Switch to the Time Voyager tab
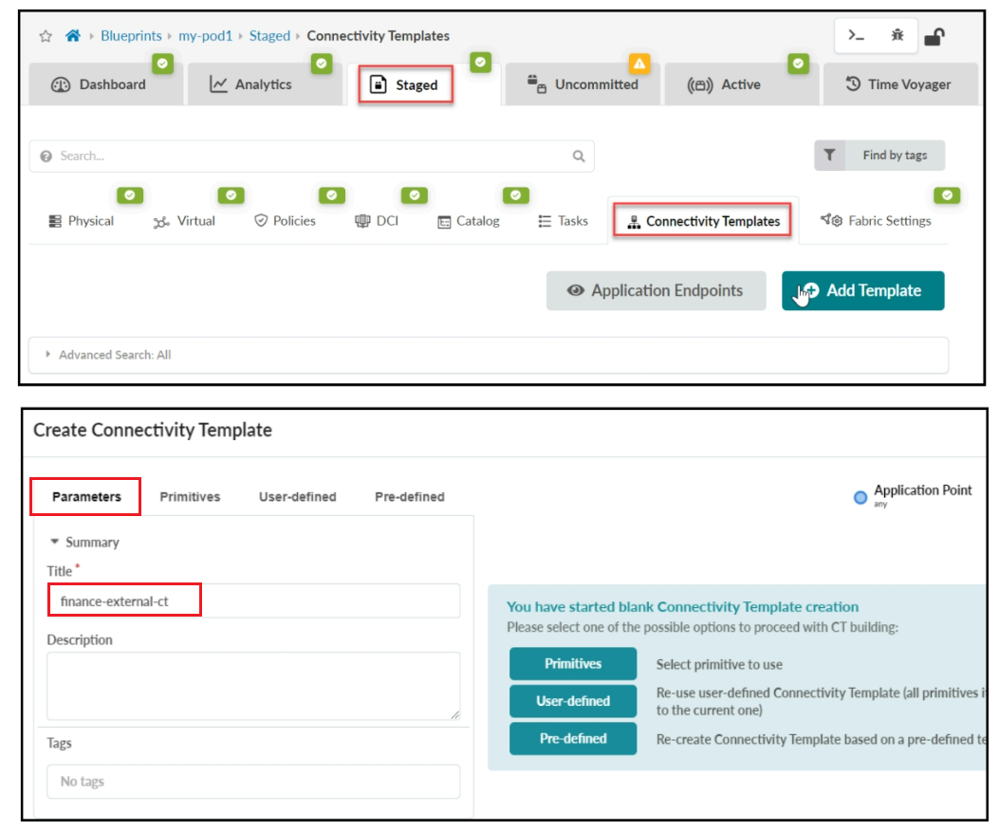Screen dimensions: 999x831 pos(897,84)
